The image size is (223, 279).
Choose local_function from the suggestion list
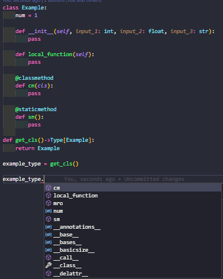(x=132, y=196)
